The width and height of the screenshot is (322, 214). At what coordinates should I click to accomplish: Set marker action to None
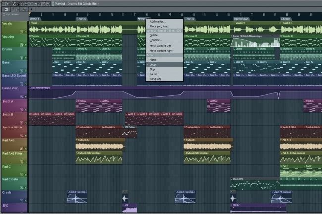(x=164, y=60)
